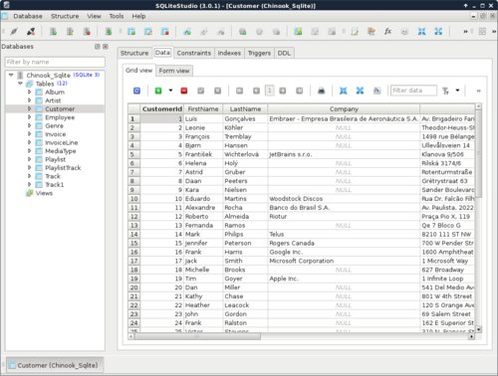Expand the PlaylistTrack table node
This screenshot has height=376, width=498.
(x=29, y=167)
